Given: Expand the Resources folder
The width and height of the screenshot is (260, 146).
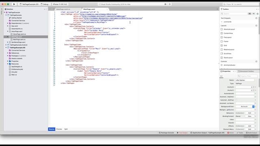Looking at the screenshot, I should (x=8, y=64).
